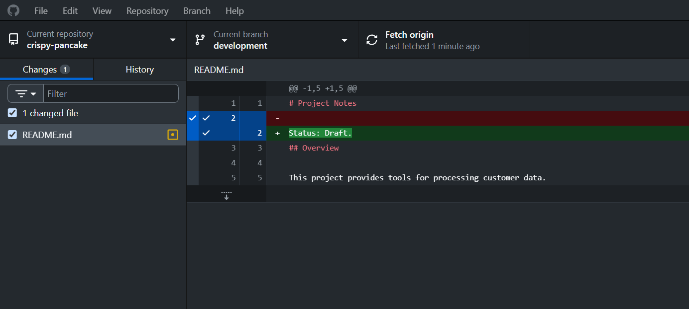Click the GitHub Octocat logo icon
689x309 pixels.
(13, 10)
